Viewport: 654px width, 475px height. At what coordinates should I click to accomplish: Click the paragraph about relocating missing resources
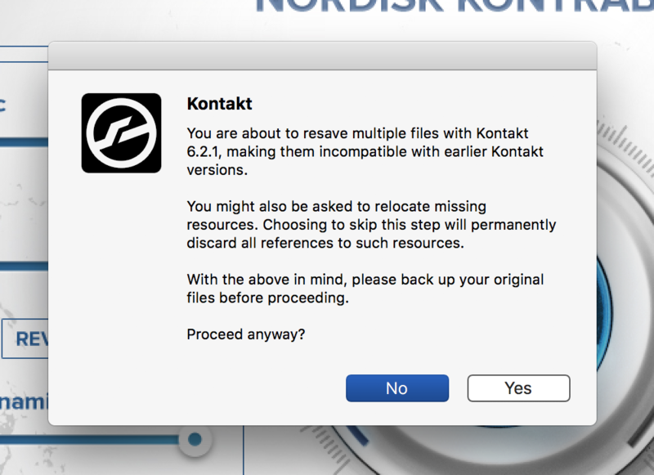[x=370, y=225]
